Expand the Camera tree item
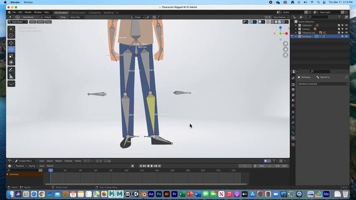 pos(296,29)
